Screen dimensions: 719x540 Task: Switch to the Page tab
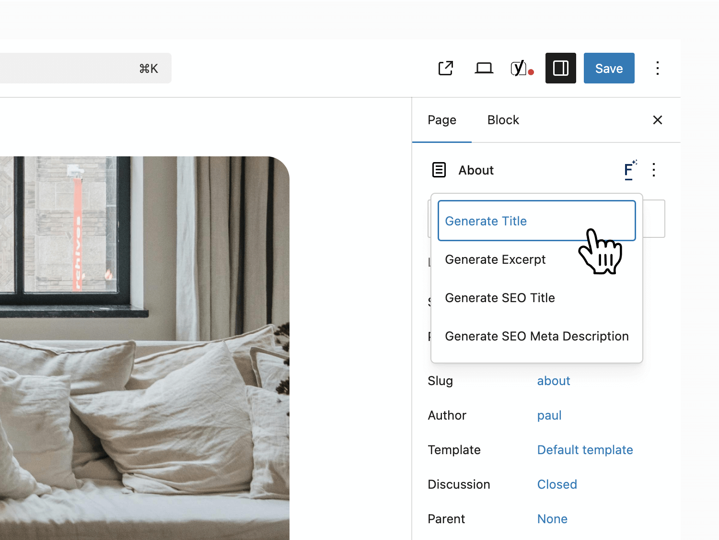(441, 120)
